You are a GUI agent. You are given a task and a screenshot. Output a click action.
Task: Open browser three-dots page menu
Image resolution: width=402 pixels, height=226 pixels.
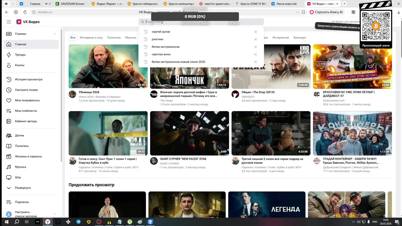point(297,12)
